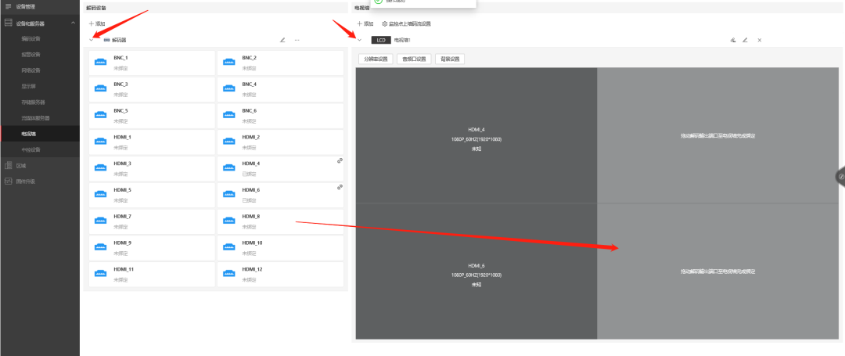Click the 分辨率设置 button
Viewport: 845px width, 356px height.
coord(376,59)
